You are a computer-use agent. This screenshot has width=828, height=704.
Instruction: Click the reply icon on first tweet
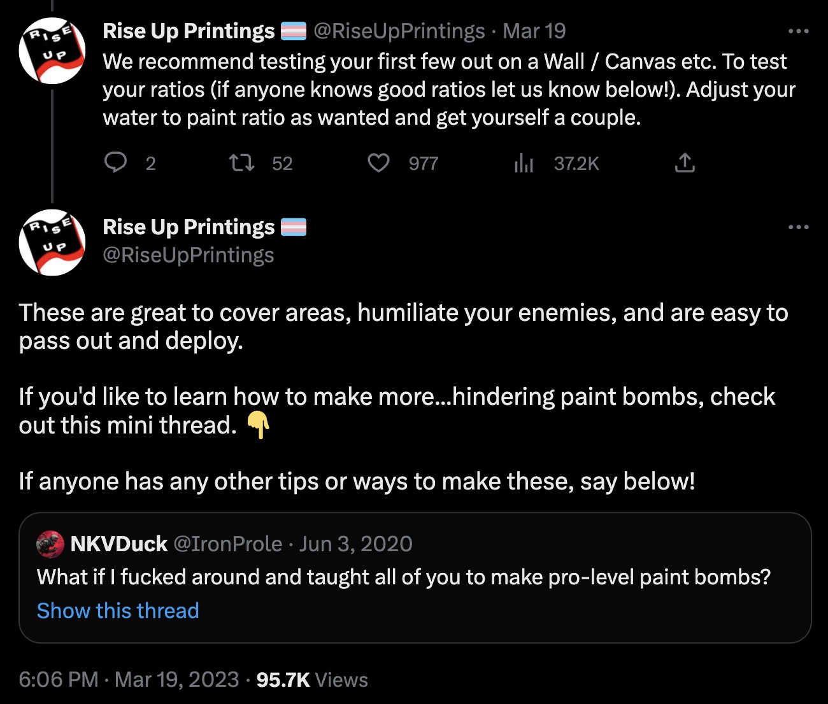(x=115, y=163)
